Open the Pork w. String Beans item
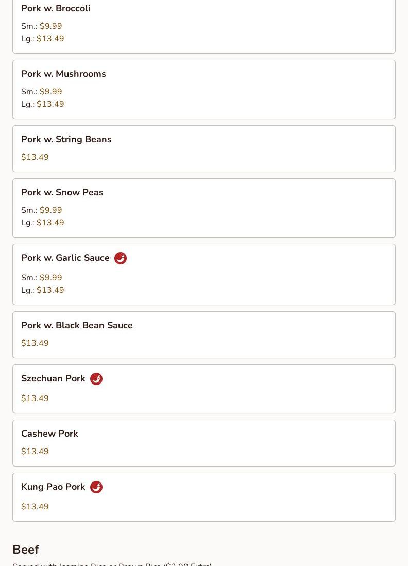Screen dimensions: 408x566 pyautogui.click(x=66, y=139)
